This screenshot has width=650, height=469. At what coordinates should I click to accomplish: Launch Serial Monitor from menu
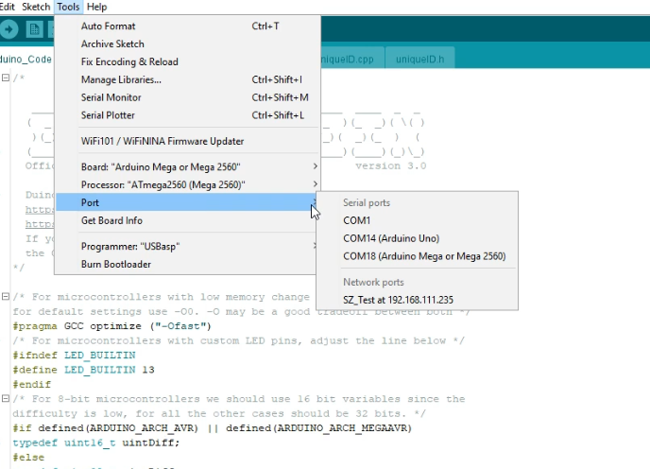(187, 97)
